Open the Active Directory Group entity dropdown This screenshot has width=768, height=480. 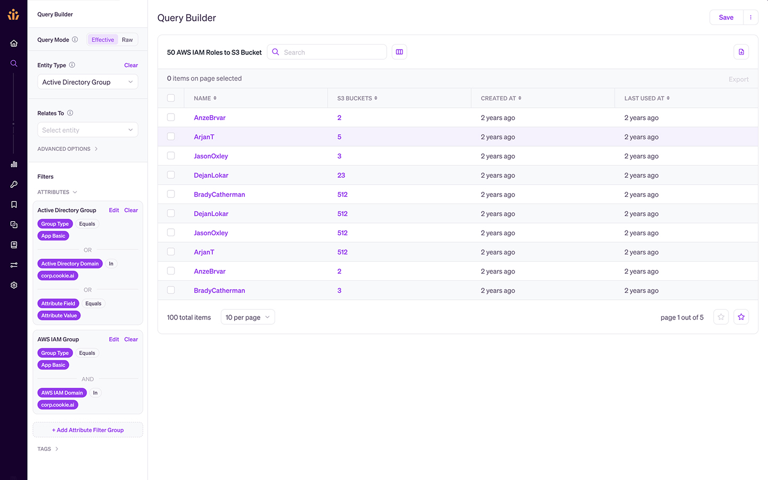88,82
